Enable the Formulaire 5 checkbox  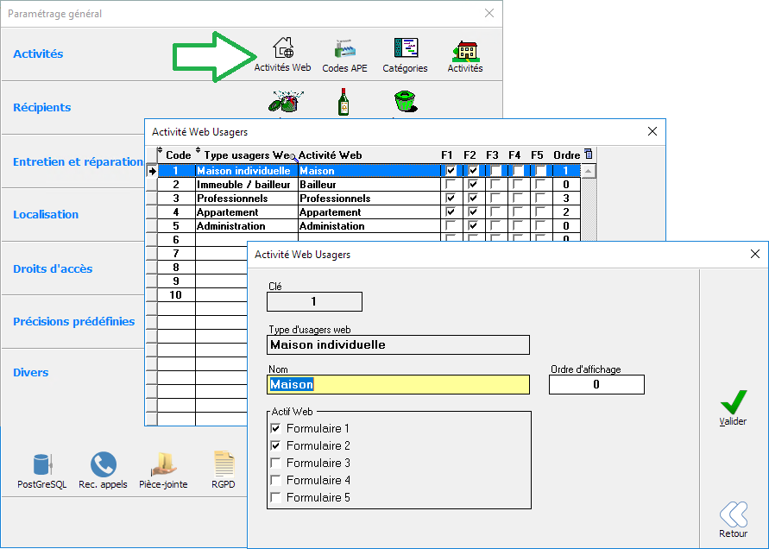(275, 498)
